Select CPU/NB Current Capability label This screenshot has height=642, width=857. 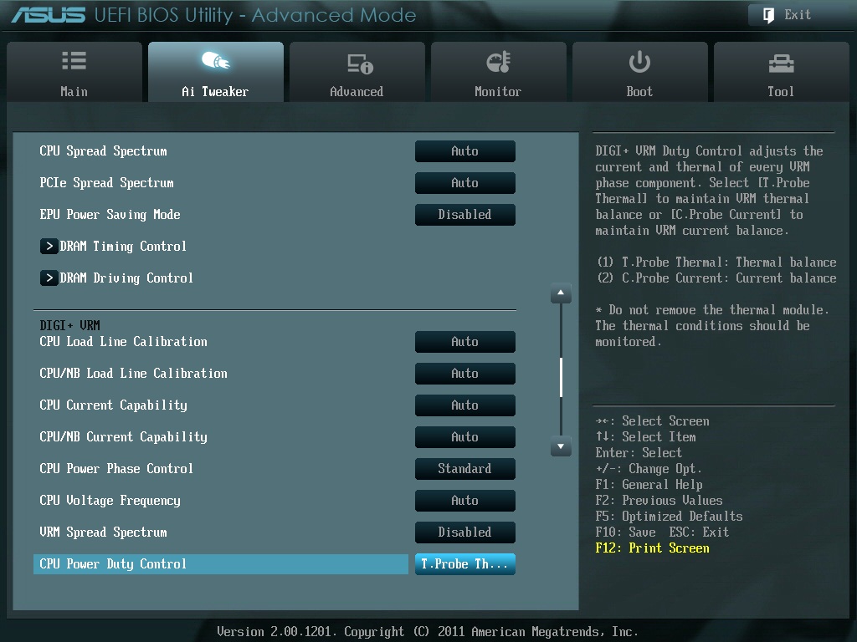click(124, 436)
